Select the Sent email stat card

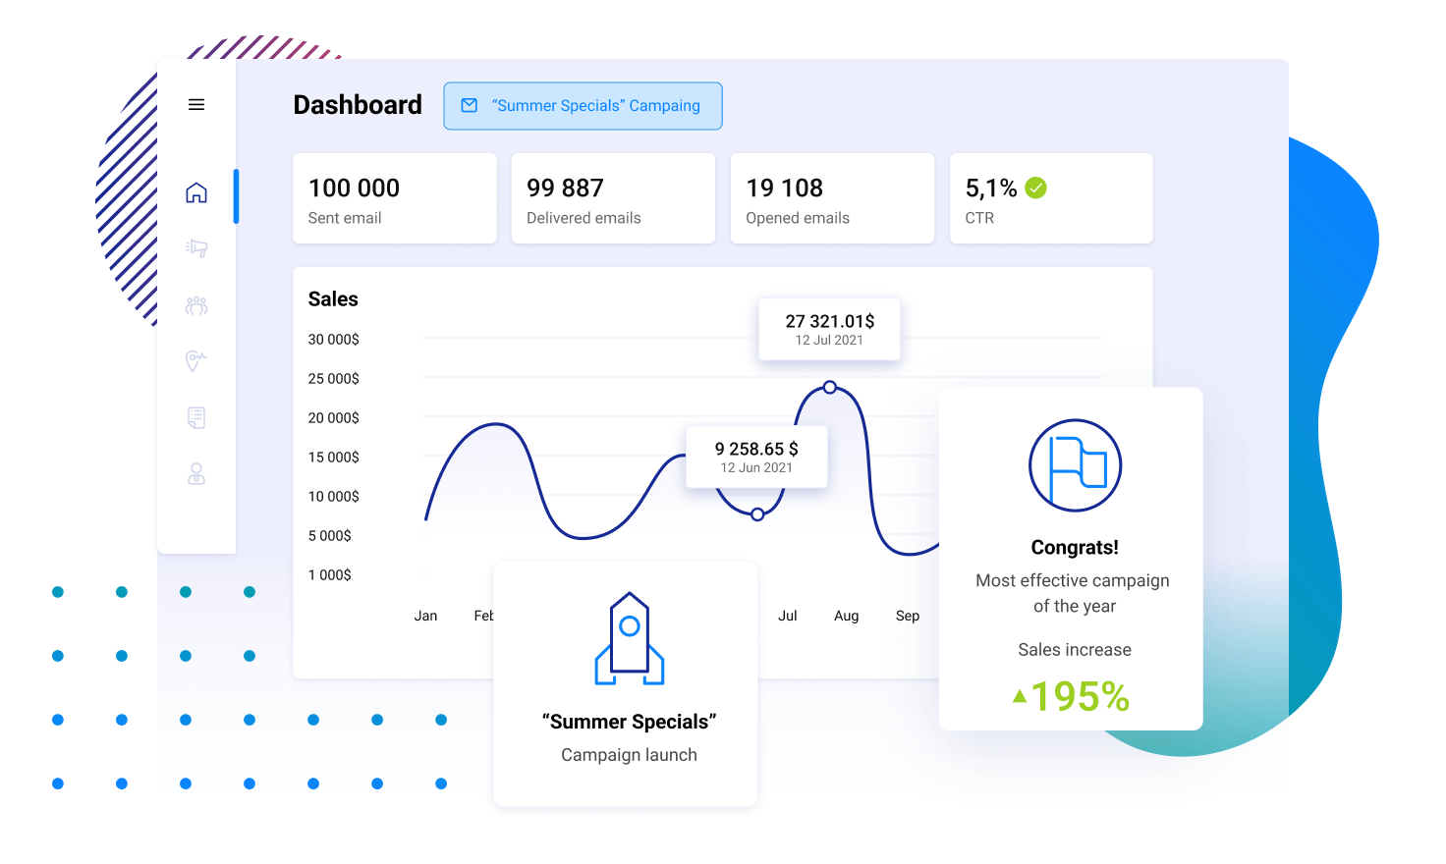pyautogui.click(x=395, y=198)
